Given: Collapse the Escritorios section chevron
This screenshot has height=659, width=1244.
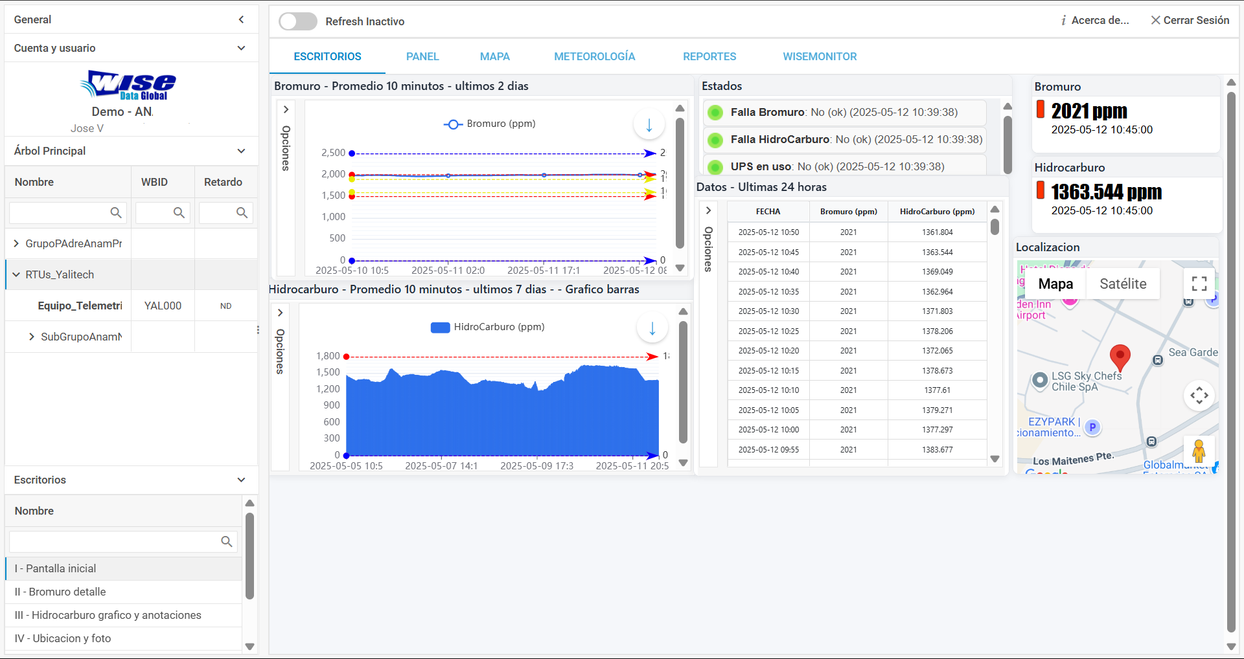Looking at the screenshot, I should coord(242,480).
